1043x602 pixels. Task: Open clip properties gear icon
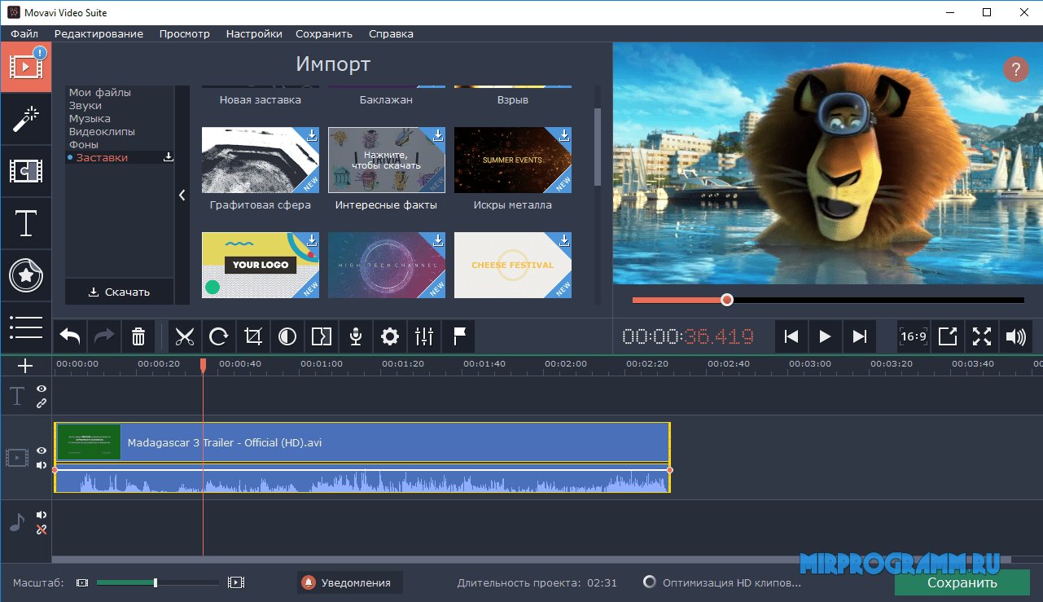pos(390,336)
